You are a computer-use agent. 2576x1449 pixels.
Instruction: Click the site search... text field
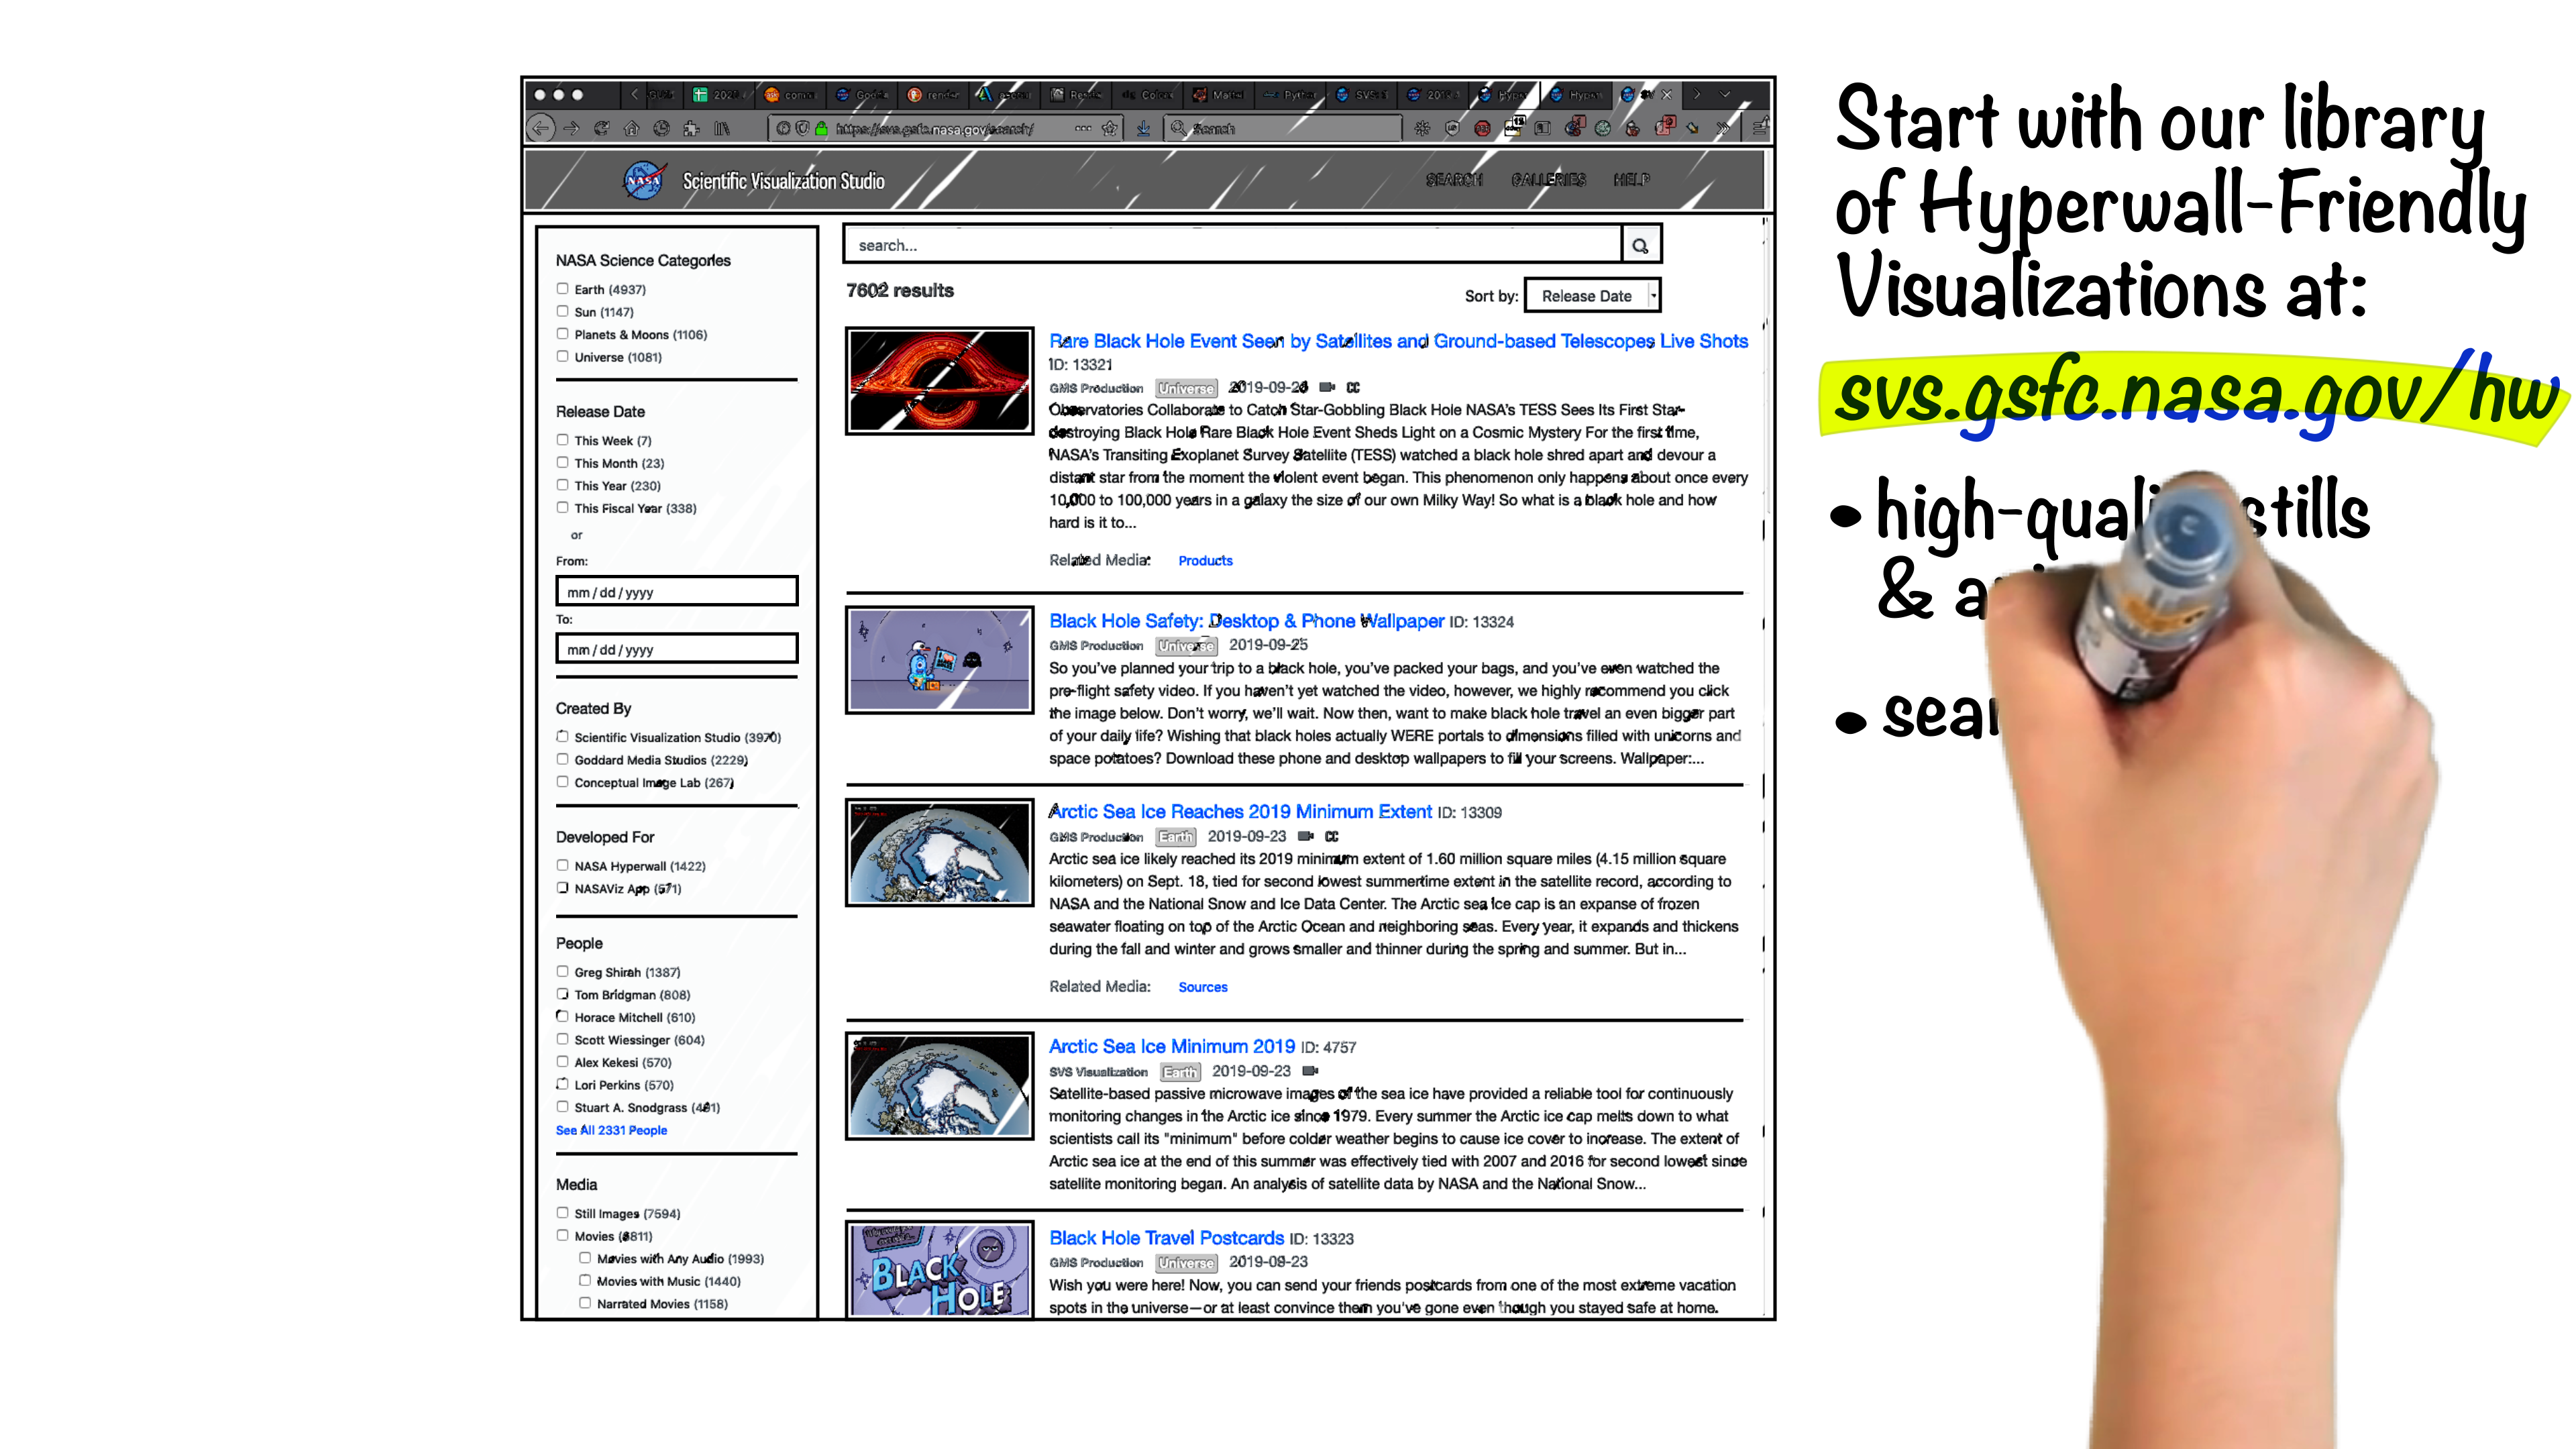pyautogui.click(x=1232, y=245)
